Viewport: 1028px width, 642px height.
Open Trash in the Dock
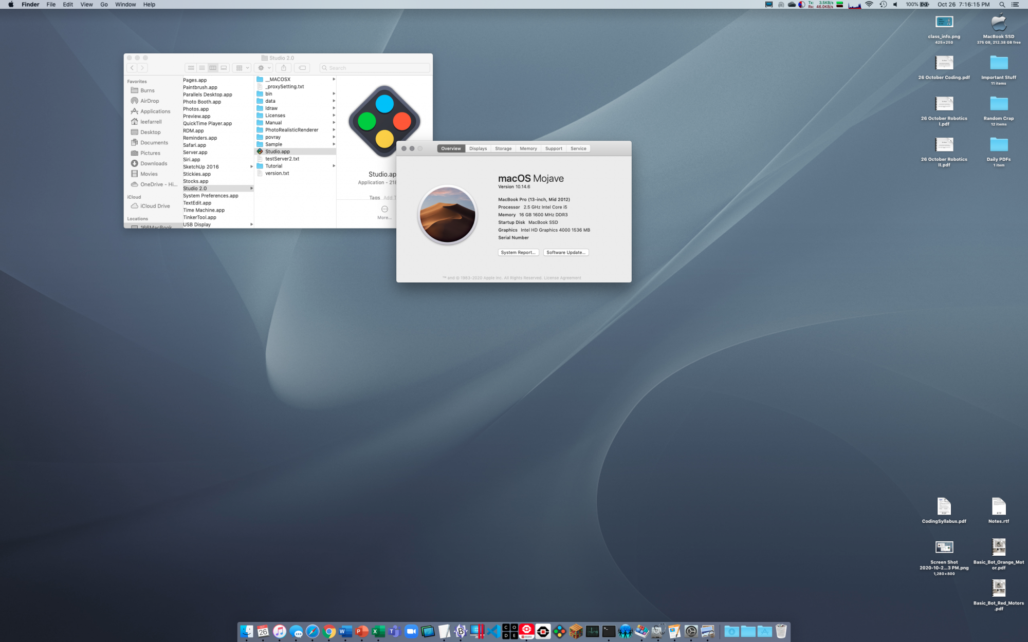781,632
